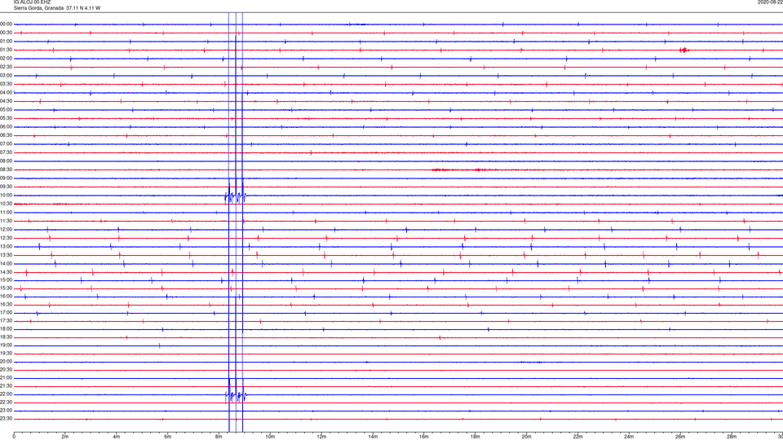
Task: Click the 20m tick on the time axis
Action: [526, 437]
